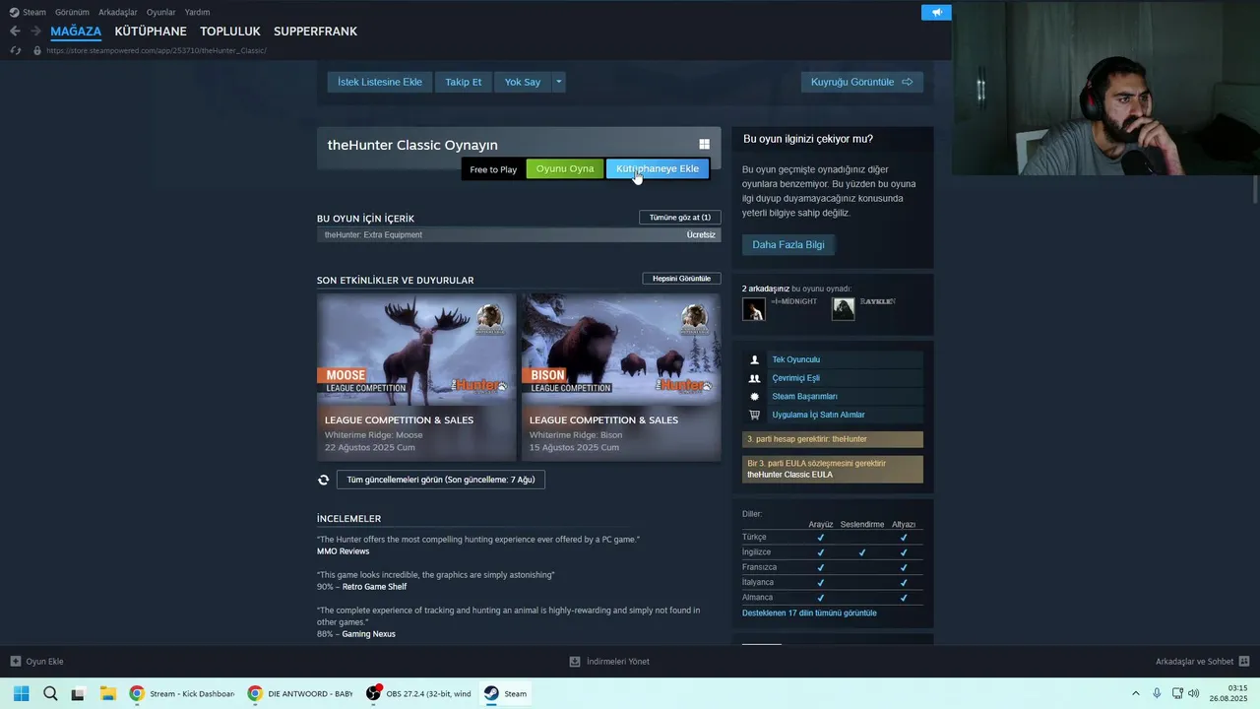Click İstek Listesine Ekle button

coord(380,82)
